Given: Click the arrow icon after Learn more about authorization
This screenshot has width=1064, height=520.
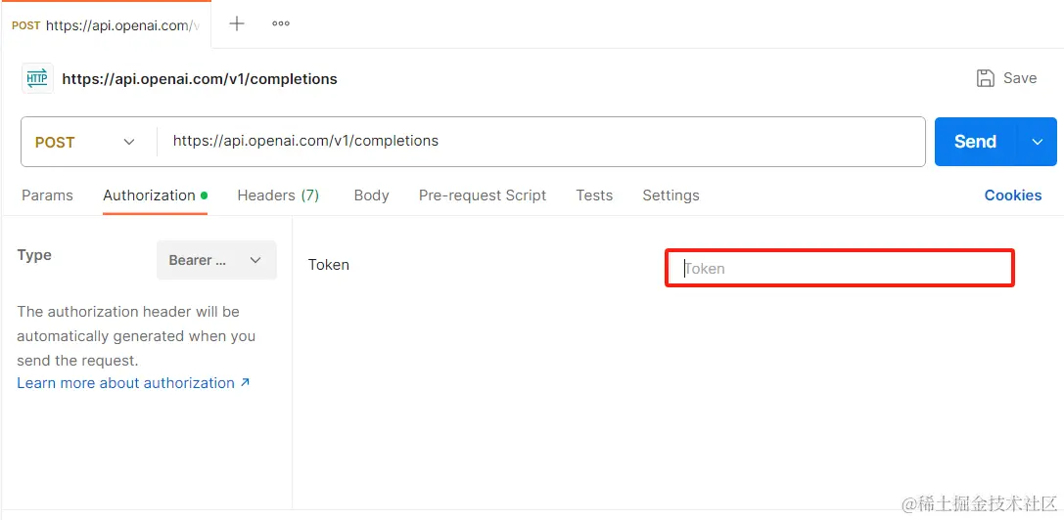Looking at the screenshot, I should pos(246,382).
